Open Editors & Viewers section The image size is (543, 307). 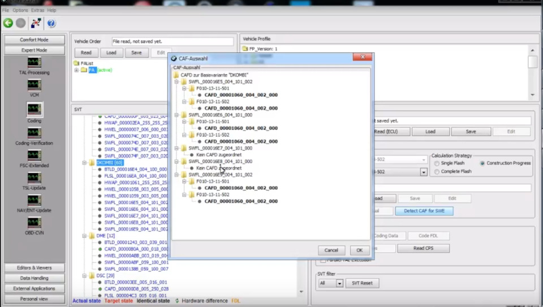(35, 268)
